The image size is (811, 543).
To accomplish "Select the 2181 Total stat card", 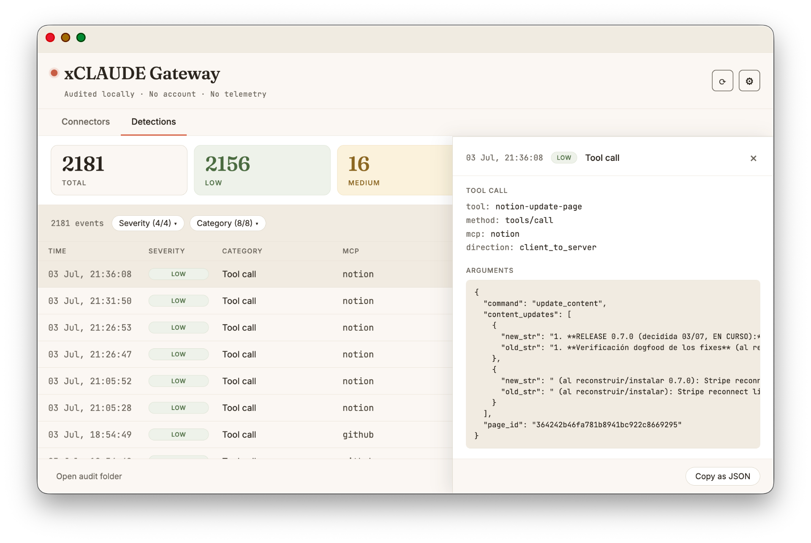I will tap(119, 170).
